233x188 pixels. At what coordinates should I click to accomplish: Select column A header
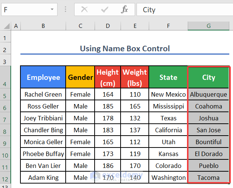(16, 26)
